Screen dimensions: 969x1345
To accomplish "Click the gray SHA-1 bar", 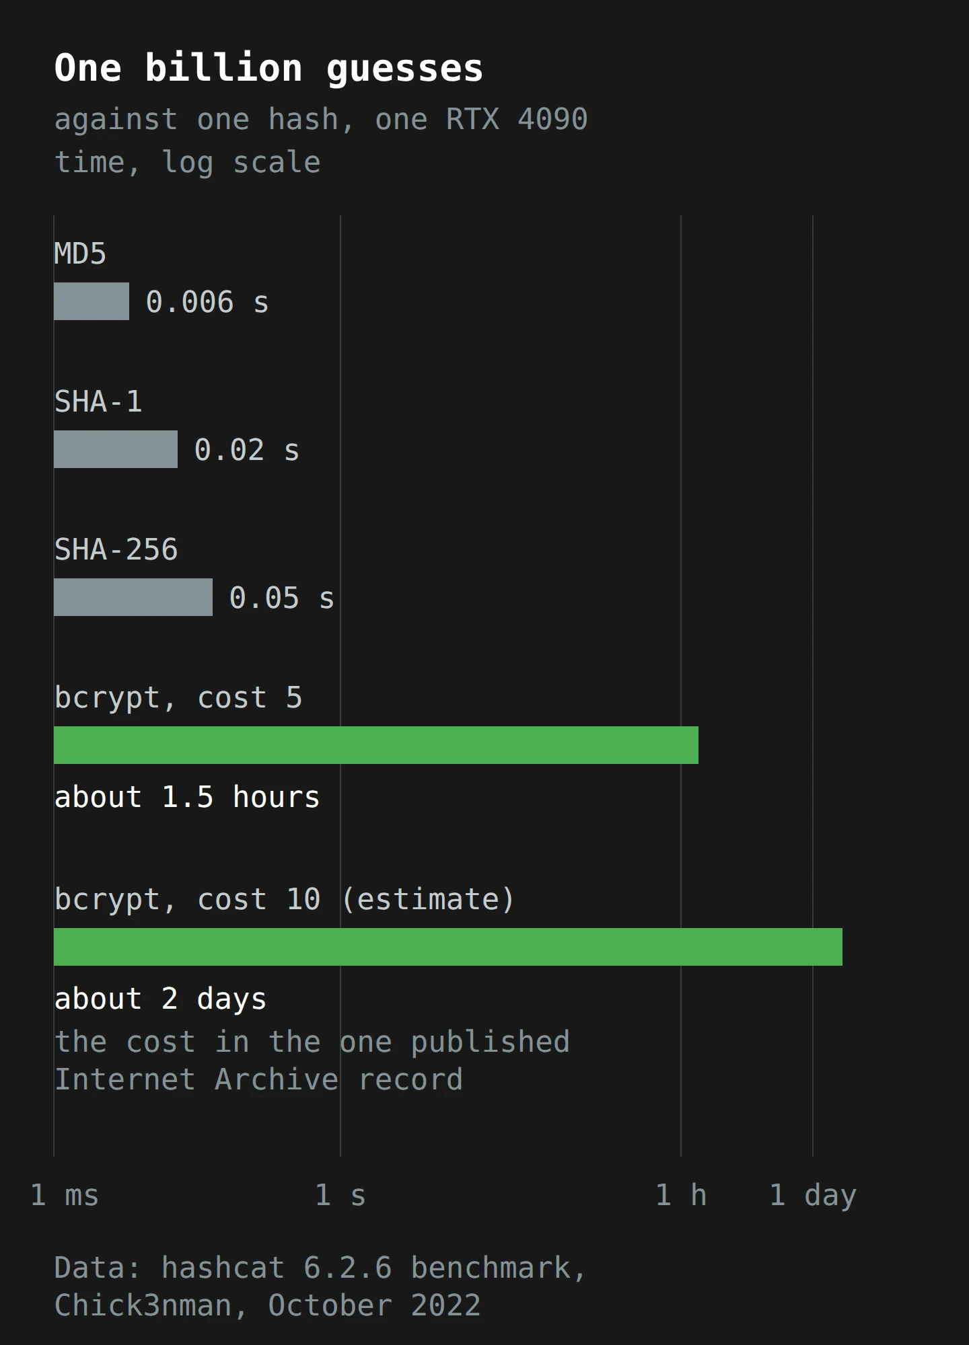I will point(116,449).
